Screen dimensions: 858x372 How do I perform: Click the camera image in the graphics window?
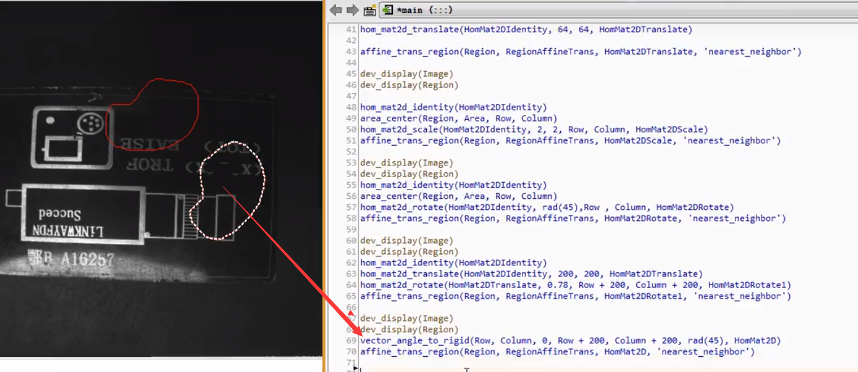pyautogui.click(x=161, y=179)
